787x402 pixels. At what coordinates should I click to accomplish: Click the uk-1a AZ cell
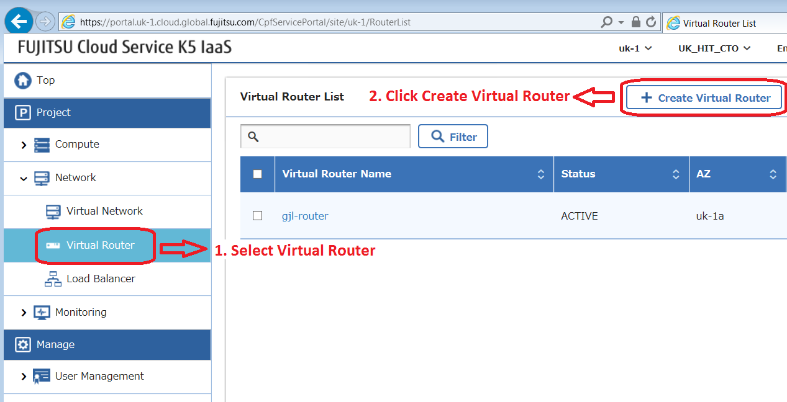tap(710, 216)
